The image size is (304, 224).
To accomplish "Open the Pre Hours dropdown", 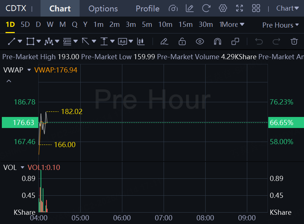I will click(x=280, y=25).
